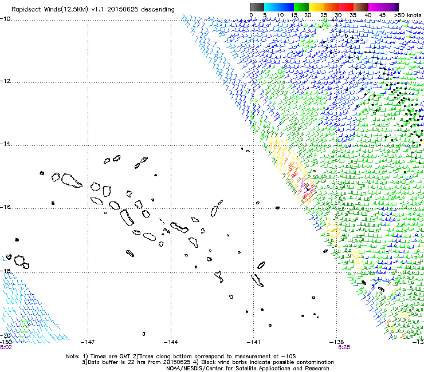Click the '-144' longitude axis label
Viewport: 424px width, 372px height.
(171, 342)
